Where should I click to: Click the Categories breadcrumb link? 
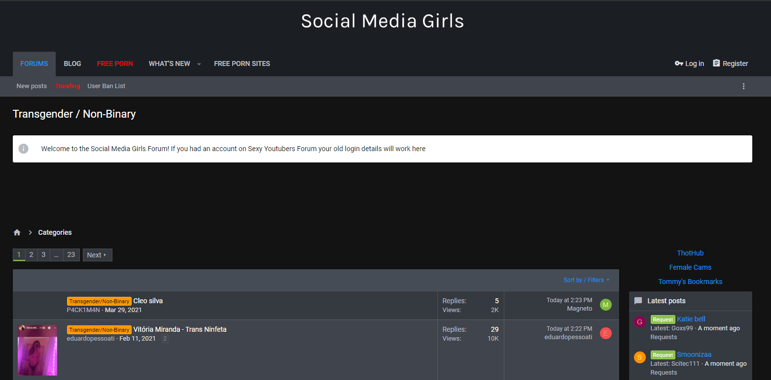point(55,232)
